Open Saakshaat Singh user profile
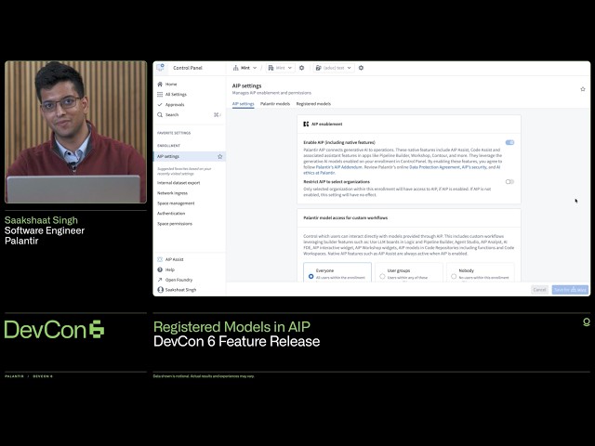The image size is (595, 446). point(177,290)
